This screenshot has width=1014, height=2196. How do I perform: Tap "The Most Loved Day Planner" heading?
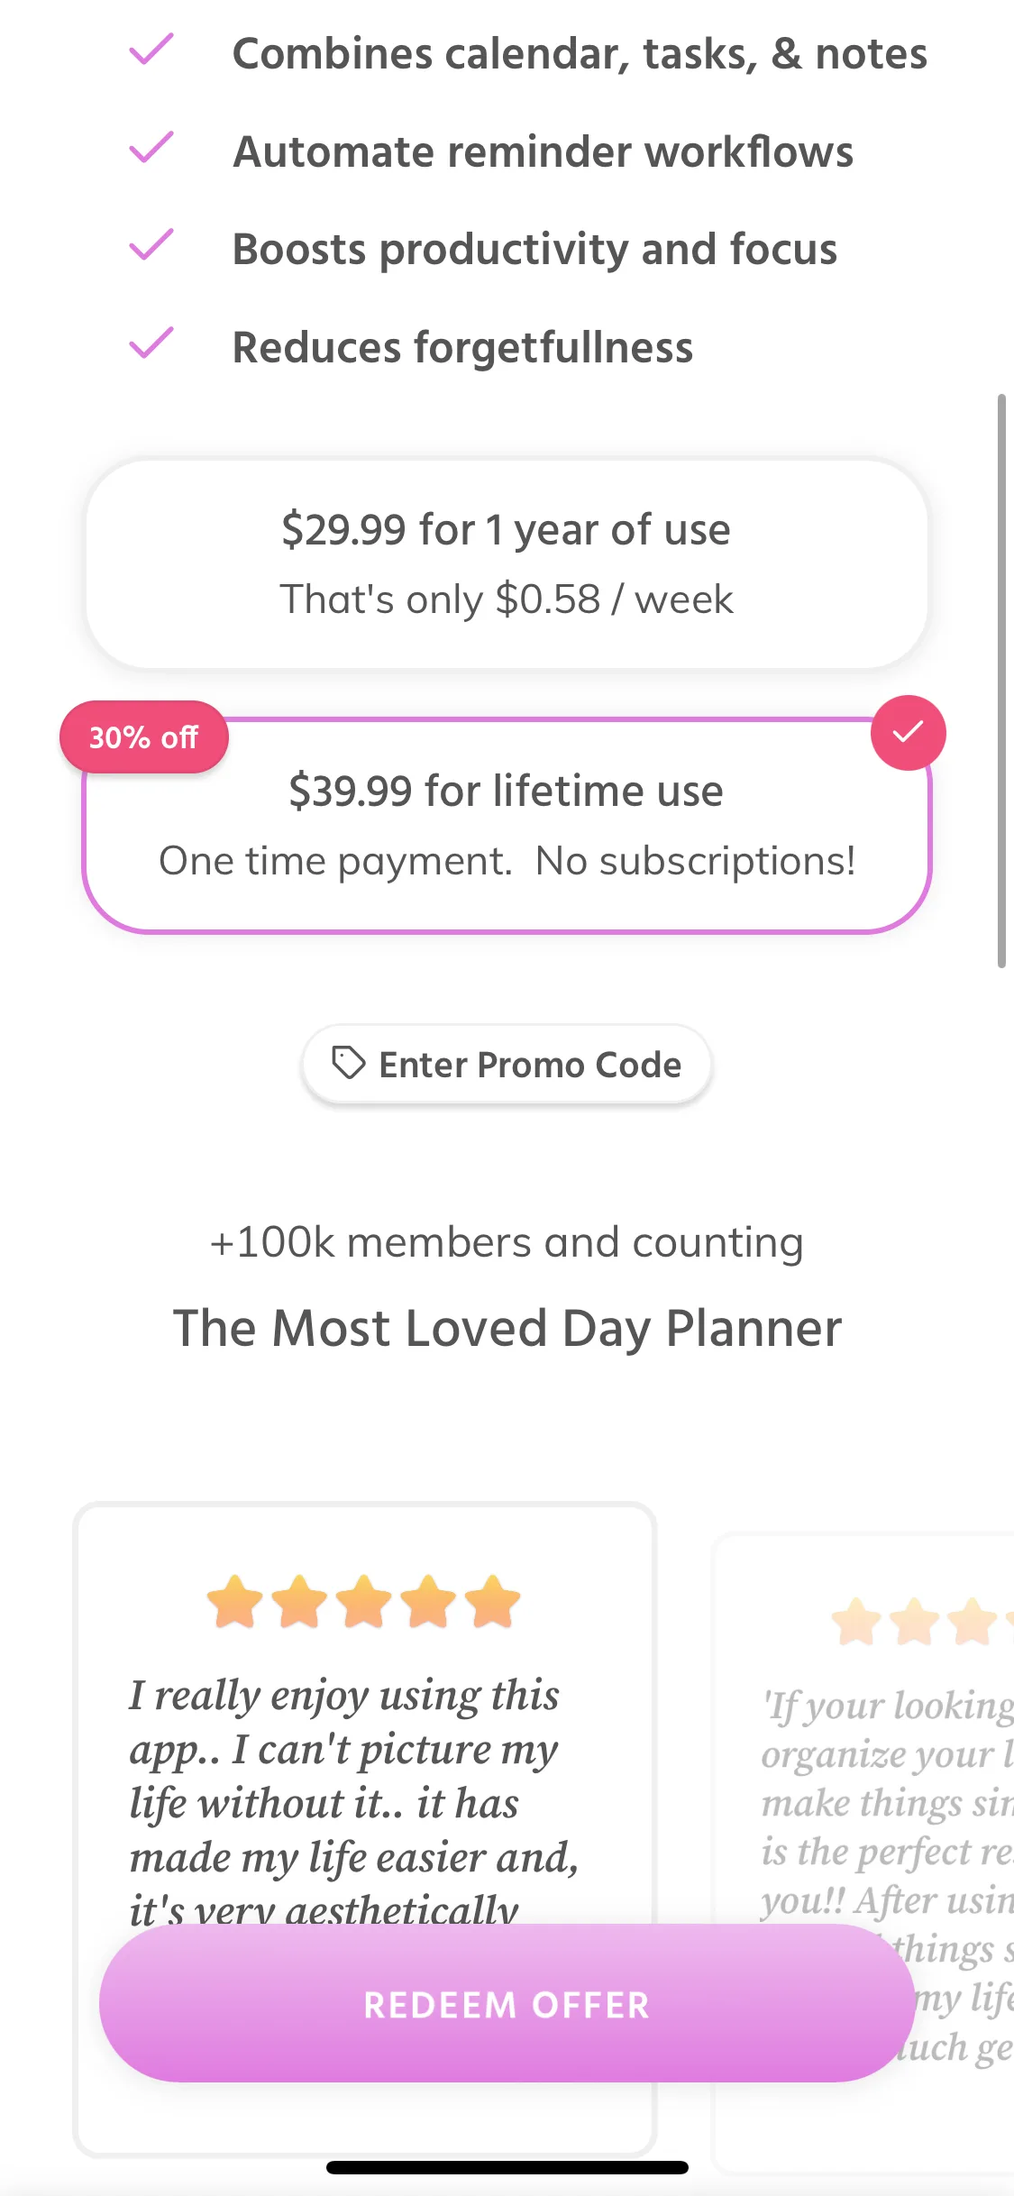click(507, 1328)
